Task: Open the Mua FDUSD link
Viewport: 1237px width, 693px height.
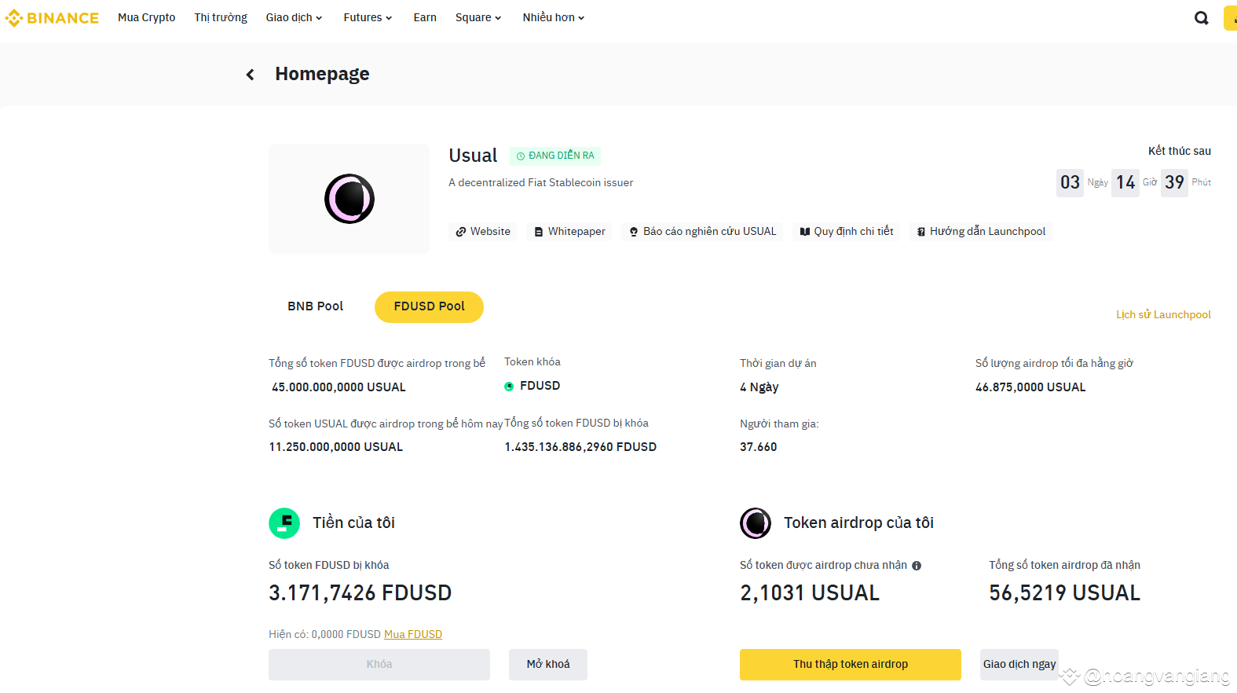Action: click(413, 634)
